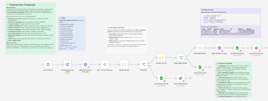
Task: Select the Slack: Recategorized node
Action: click(x=256, y=48)
